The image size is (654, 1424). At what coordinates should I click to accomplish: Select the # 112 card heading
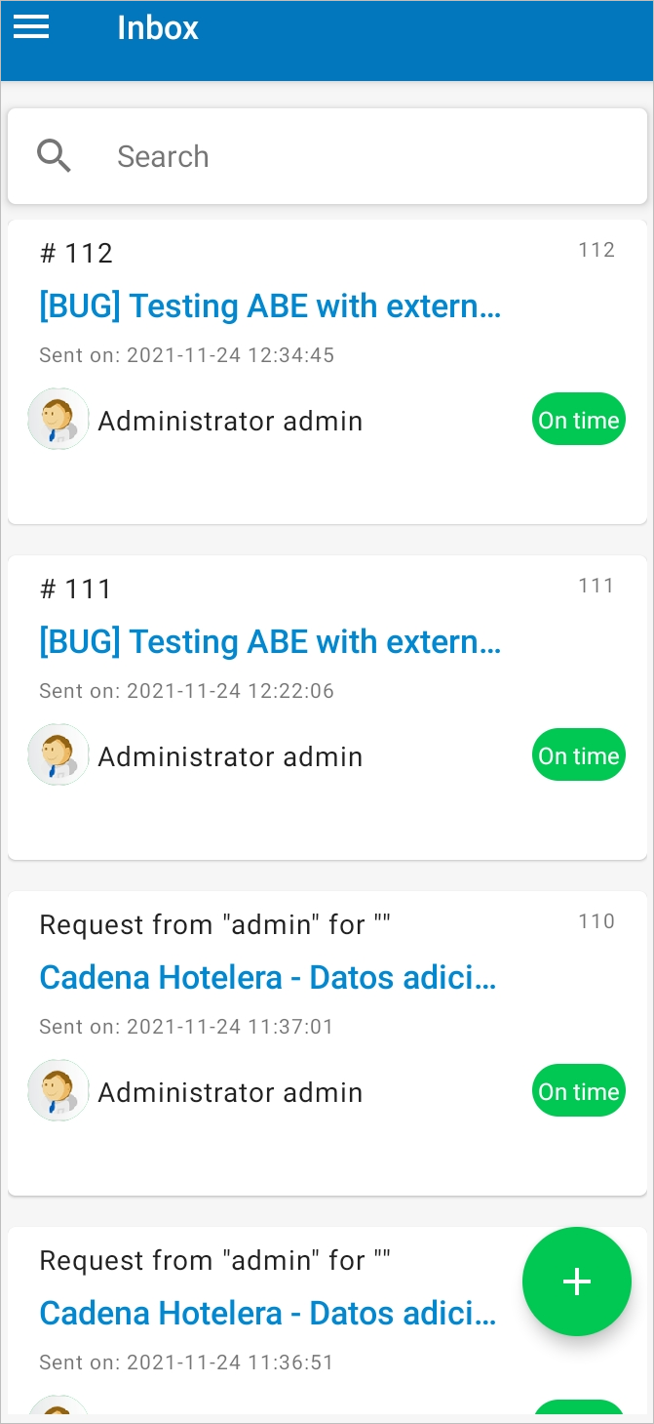[76, 254]
